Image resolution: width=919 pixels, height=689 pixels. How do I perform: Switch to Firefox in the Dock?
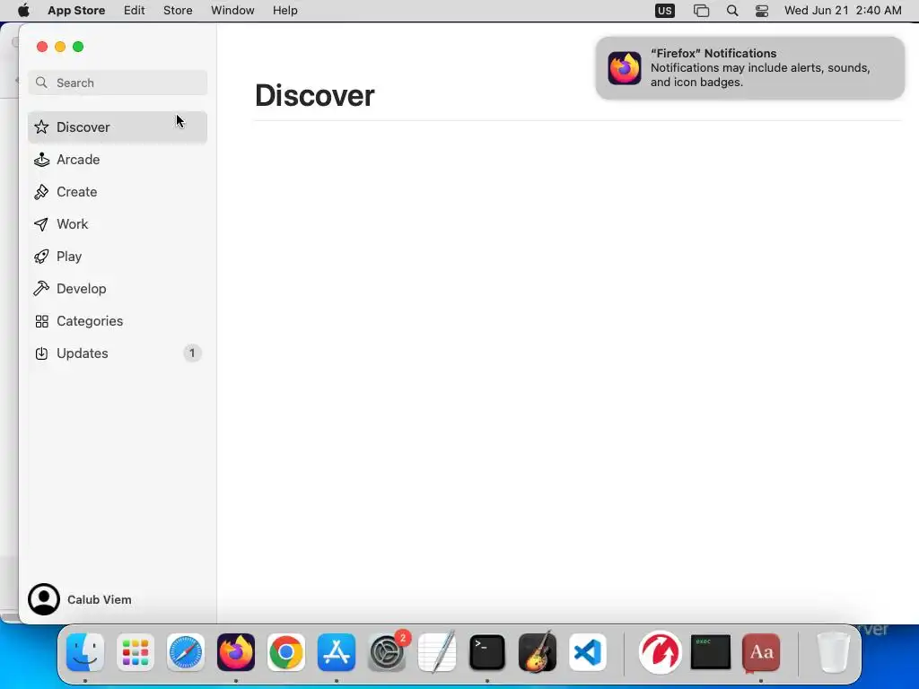[x=236, y=652]
